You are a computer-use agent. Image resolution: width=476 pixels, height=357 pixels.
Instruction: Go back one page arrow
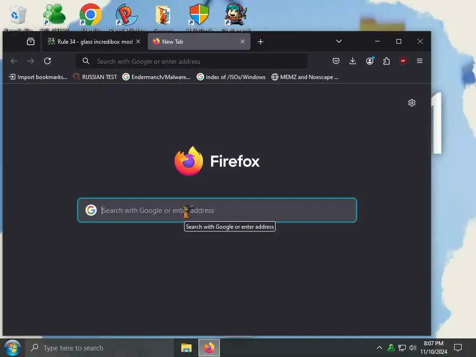tap(14, 61)
